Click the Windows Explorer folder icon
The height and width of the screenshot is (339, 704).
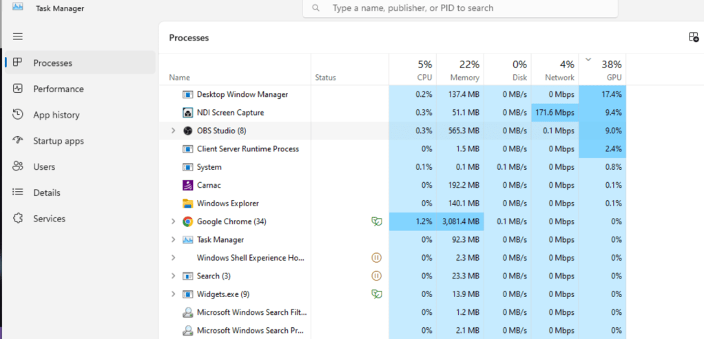(187, 204)
